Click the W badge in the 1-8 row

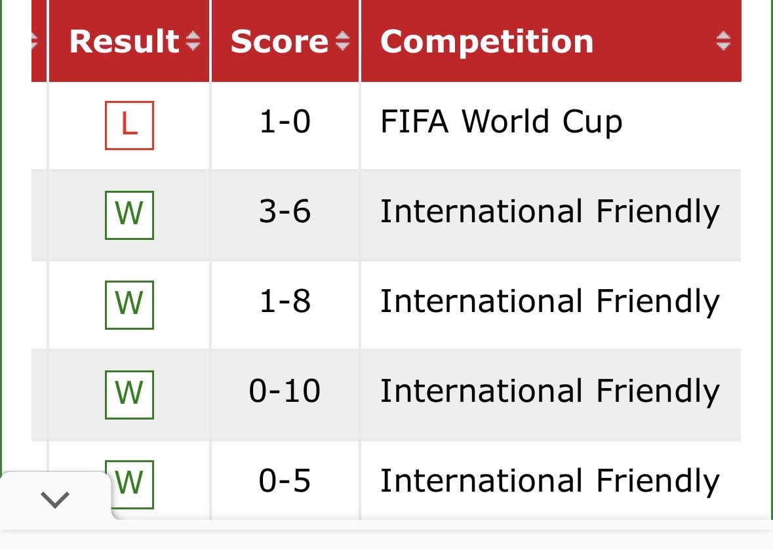pos(130,305)
